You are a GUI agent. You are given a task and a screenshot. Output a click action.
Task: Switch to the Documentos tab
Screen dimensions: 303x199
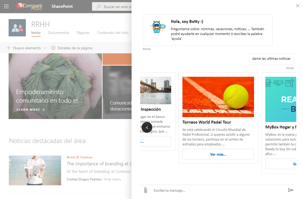coord(59,33)
